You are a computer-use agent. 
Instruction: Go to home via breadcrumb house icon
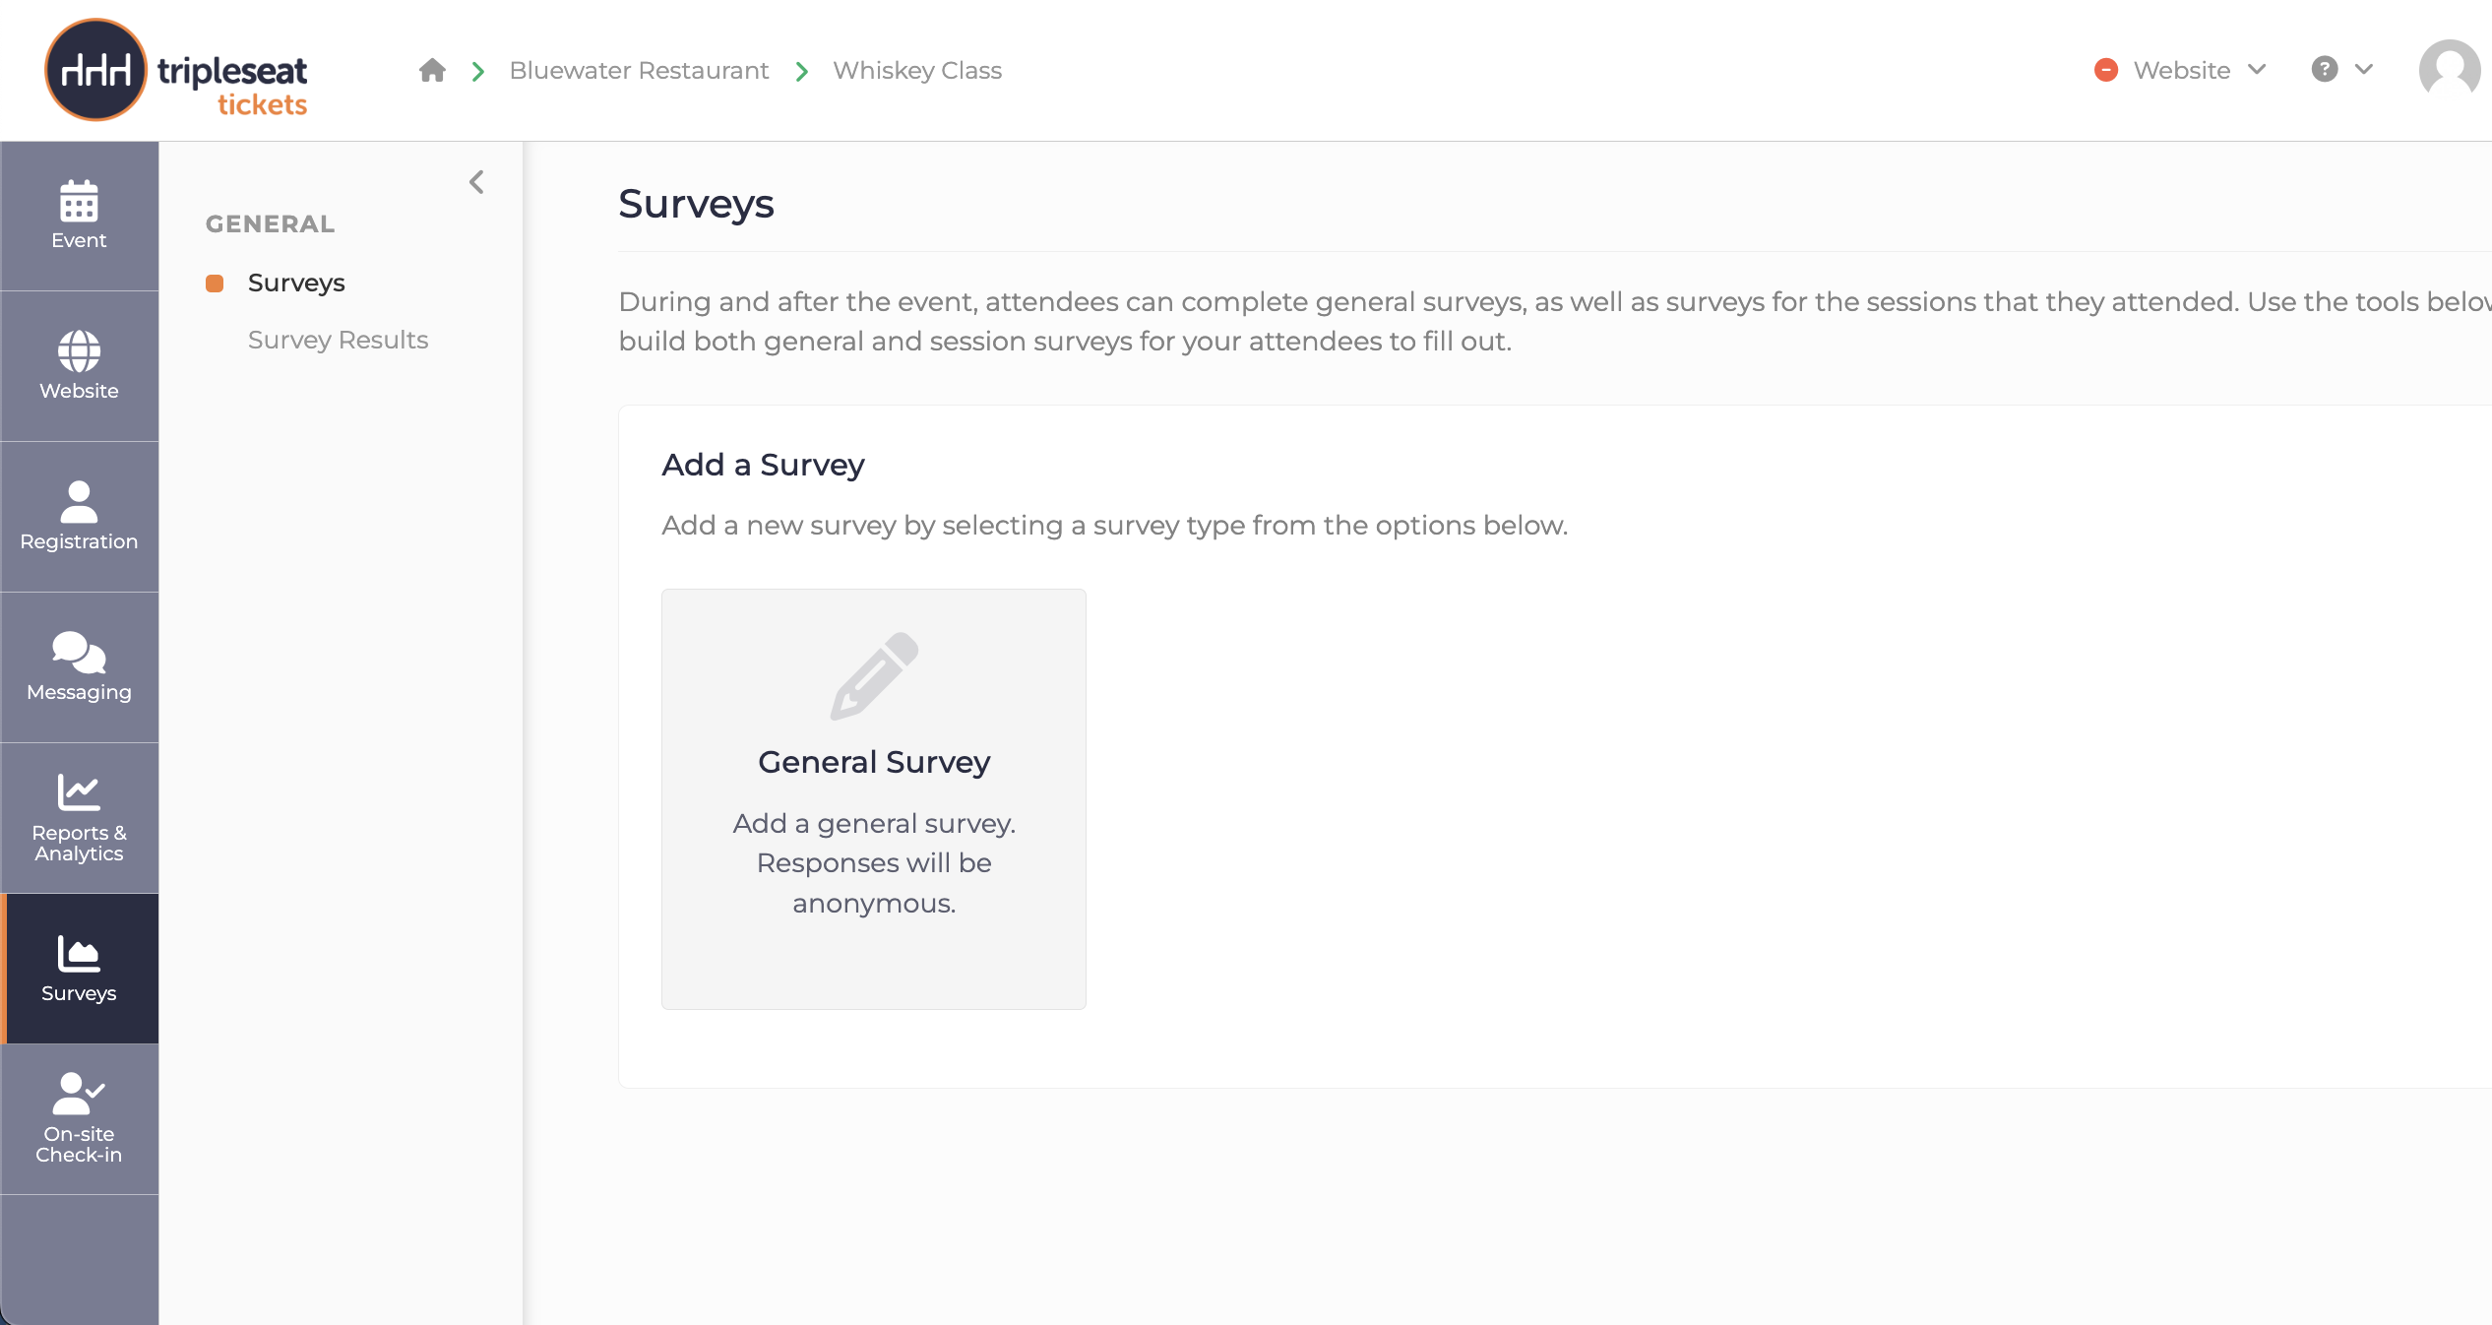[432, 71]
